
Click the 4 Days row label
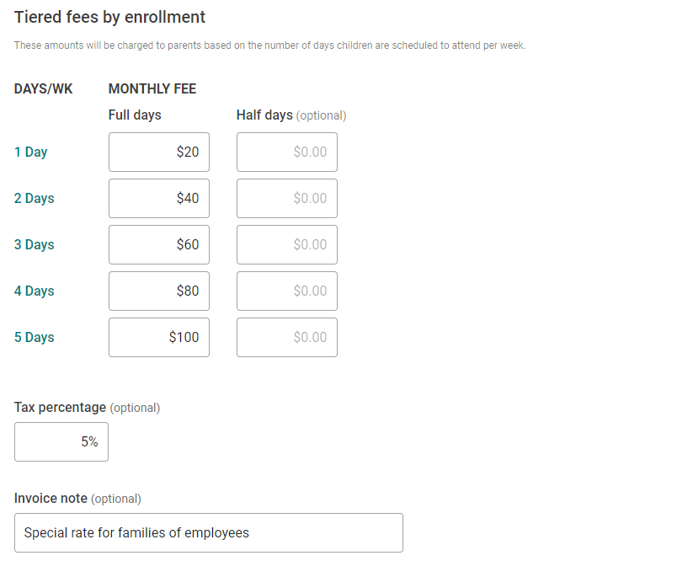click(x=34, y=291)
